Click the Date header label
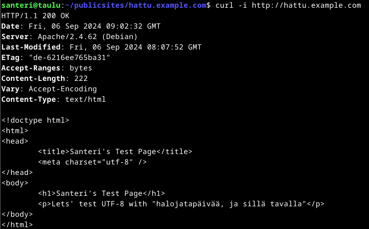The image size is (369, 229). (x=10, y=26)
